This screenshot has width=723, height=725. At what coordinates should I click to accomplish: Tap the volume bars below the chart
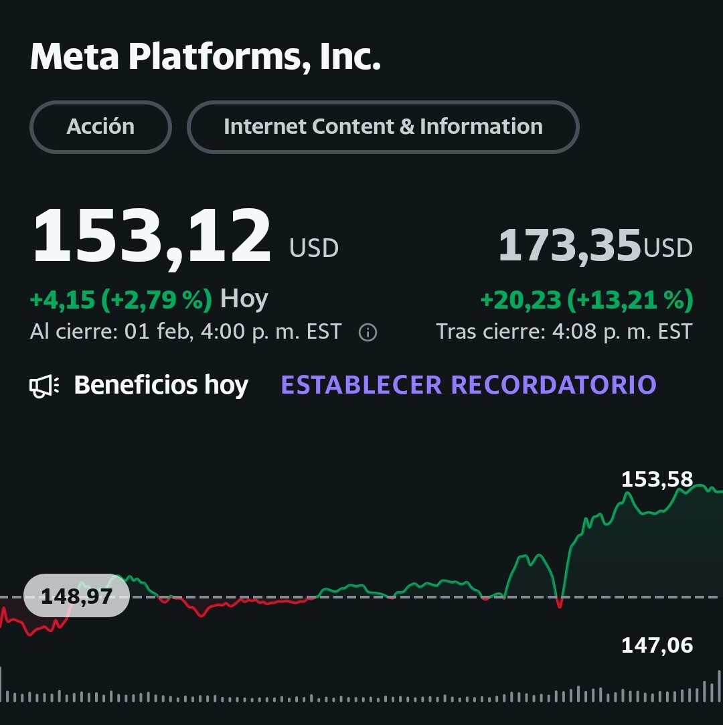361,695
